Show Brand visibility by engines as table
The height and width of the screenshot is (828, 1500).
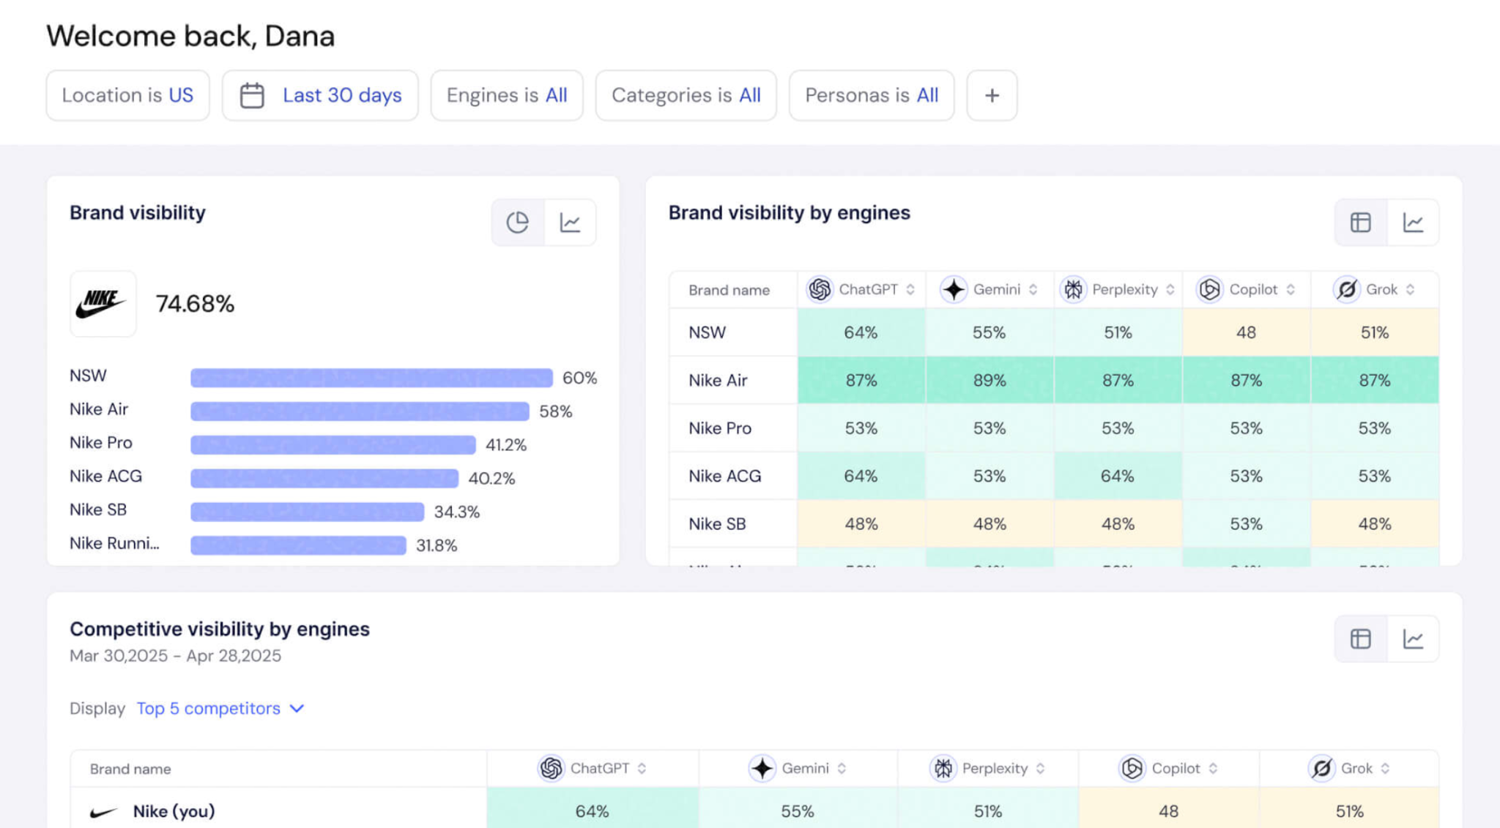click(1360, 223)
